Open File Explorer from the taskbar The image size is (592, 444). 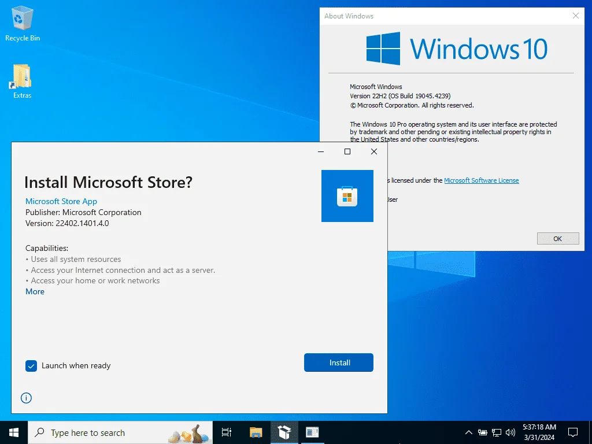256,432
